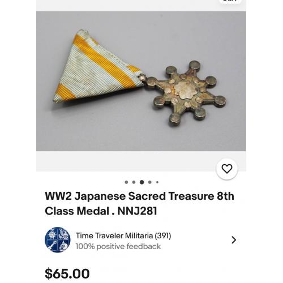Tap the seller feedback count (391)
The image size is (283, 283).
(x=163, y=235)
